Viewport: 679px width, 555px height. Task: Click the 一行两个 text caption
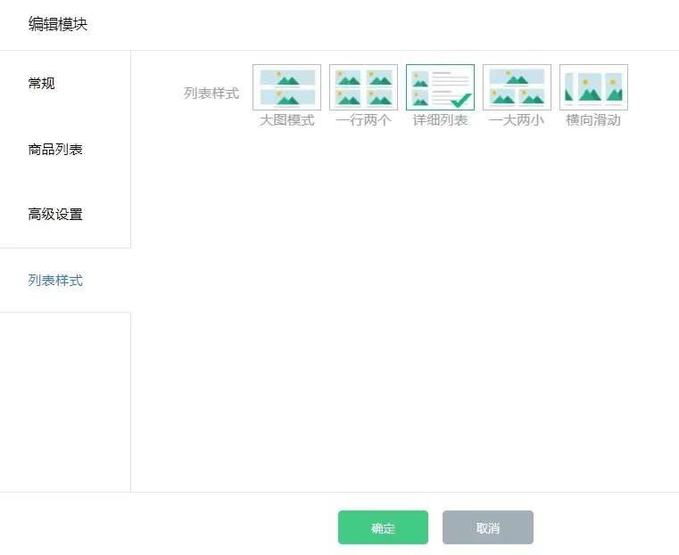click(x=363, y=120)
